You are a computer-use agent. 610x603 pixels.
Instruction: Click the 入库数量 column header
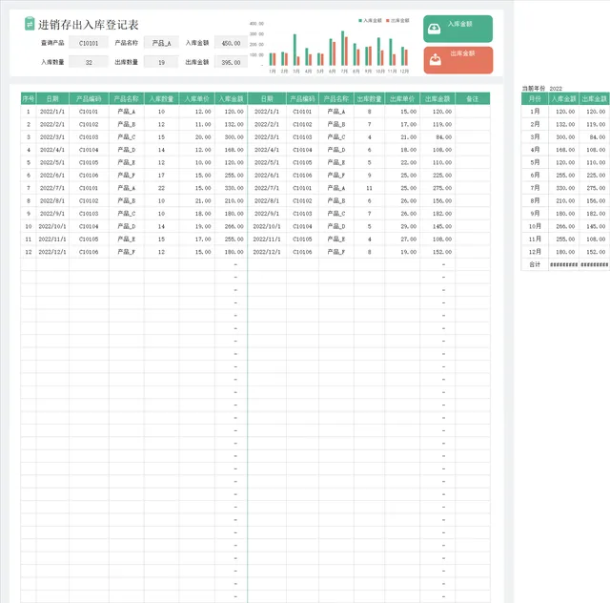(x=161, y=98)
